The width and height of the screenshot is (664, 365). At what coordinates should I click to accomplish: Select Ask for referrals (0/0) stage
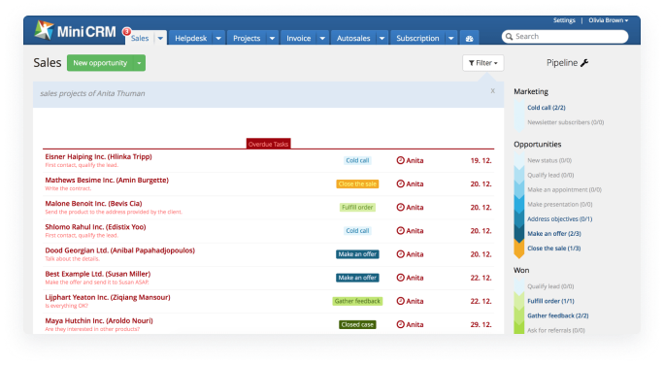click(x=556, y=330)
